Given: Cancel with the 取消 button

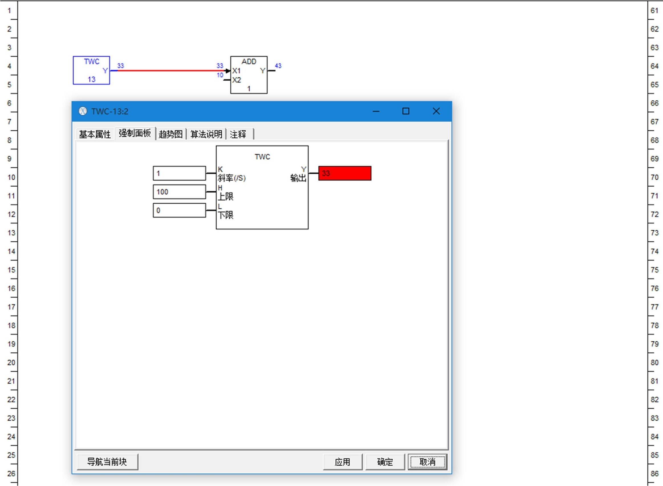Looking at the screenshot, I should point(427,462).
